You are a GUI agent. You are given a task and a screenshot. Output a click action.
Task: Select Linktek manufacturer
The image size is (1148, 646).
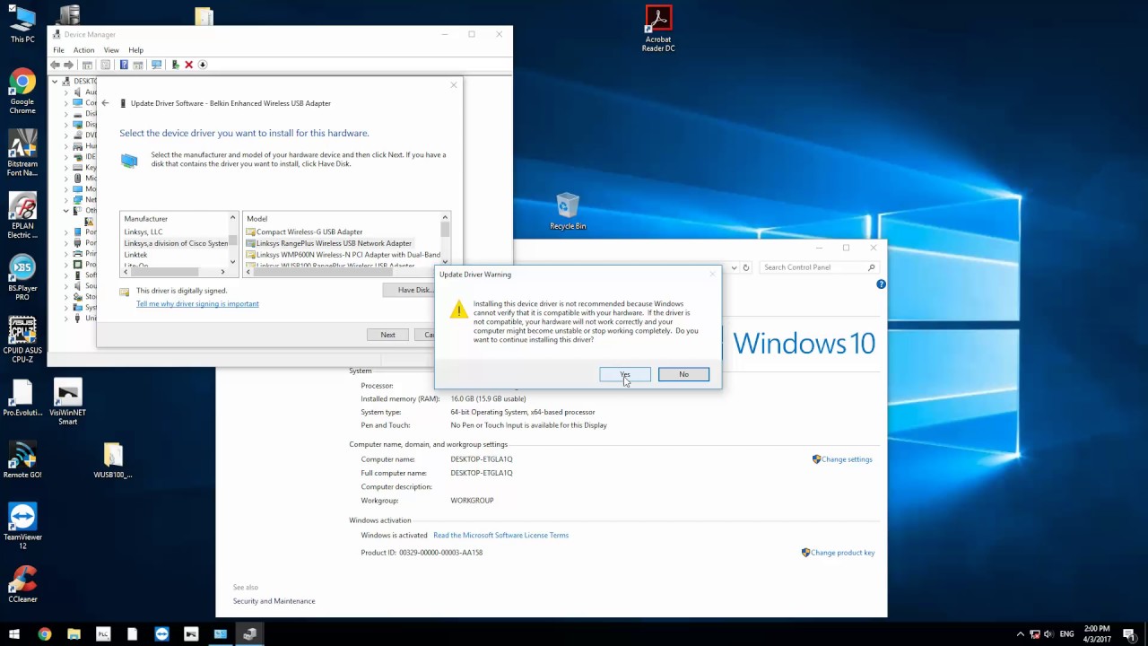point(135,255)
